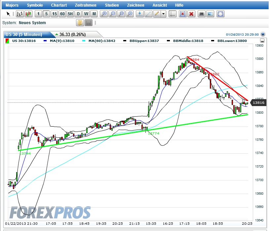Open the pencil tool dropdown arrow
Image resolution: width=270 pixels, height=231 pixels.
tap(163, 14)
